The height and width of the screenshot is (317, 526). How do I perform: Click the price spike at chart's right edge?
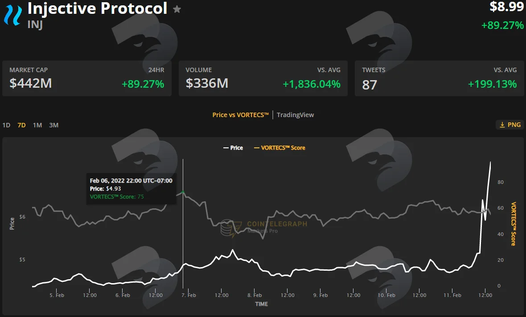(x=490, y=163)
